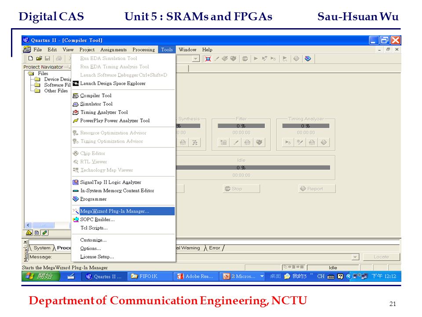Click the Quartus II taskbar item
The image size is (422, 317).
[104, 276]
